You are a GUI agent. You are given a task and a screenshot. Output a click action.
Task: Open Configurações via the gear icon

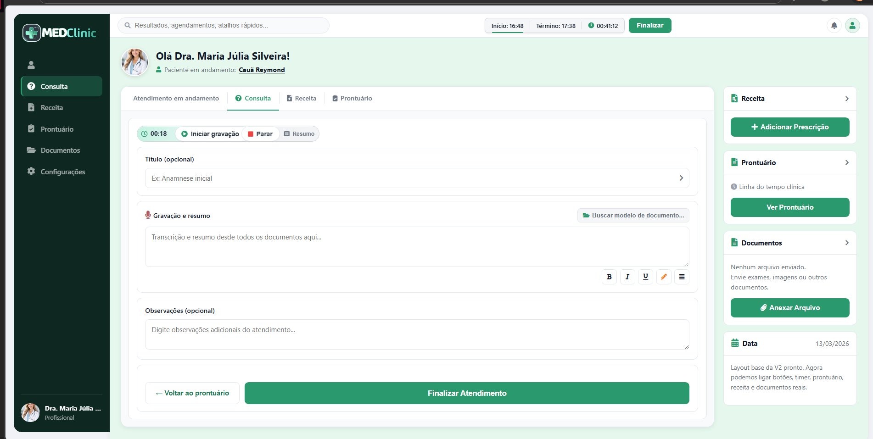31,171
